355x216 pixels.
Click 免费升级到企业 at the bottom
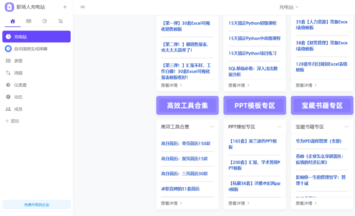[x=36, y=204]
